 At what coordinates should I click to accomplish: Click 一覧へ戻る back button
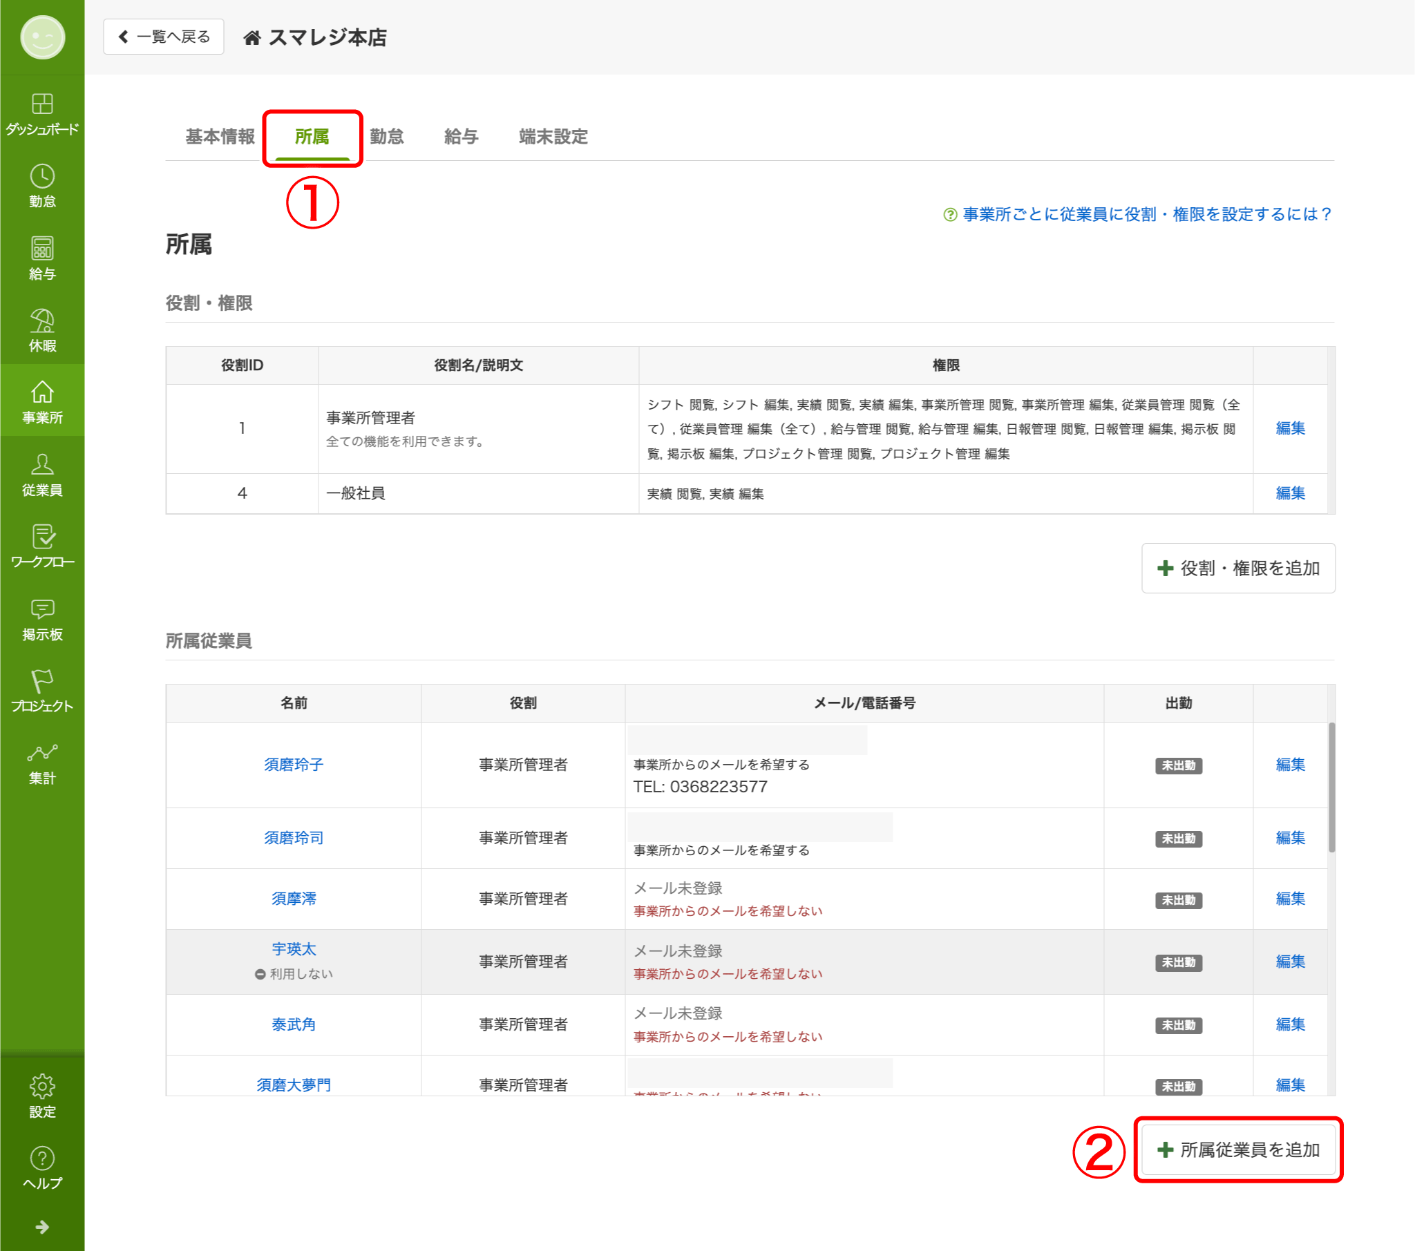(x=164, y=37)
